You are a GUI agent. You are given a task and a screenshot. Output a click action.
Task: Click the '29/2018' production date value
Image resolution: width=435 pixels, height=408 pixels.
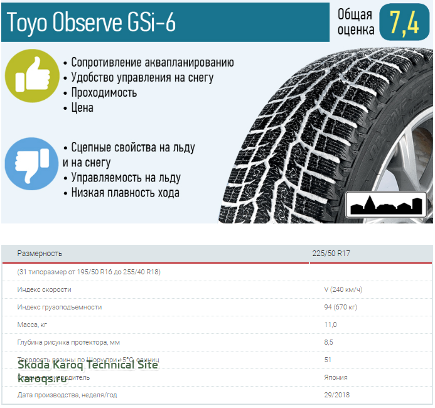[x=337, y=395]
